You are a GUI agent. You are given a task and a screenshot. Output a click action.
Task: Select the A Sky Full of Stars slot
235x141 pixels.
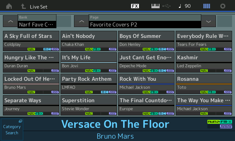[31, 41]
